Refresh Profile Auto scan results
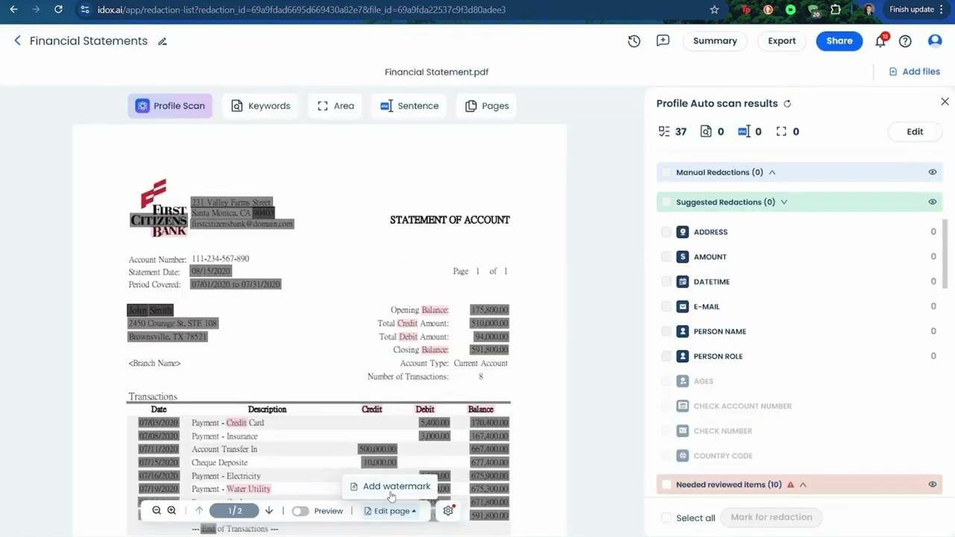This screenshot has width=955, height=537. pos(787,104)
